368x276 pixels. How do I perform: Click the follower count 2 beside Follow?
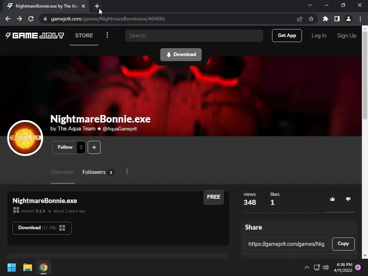pyautogui.click(x=81, y=147)
